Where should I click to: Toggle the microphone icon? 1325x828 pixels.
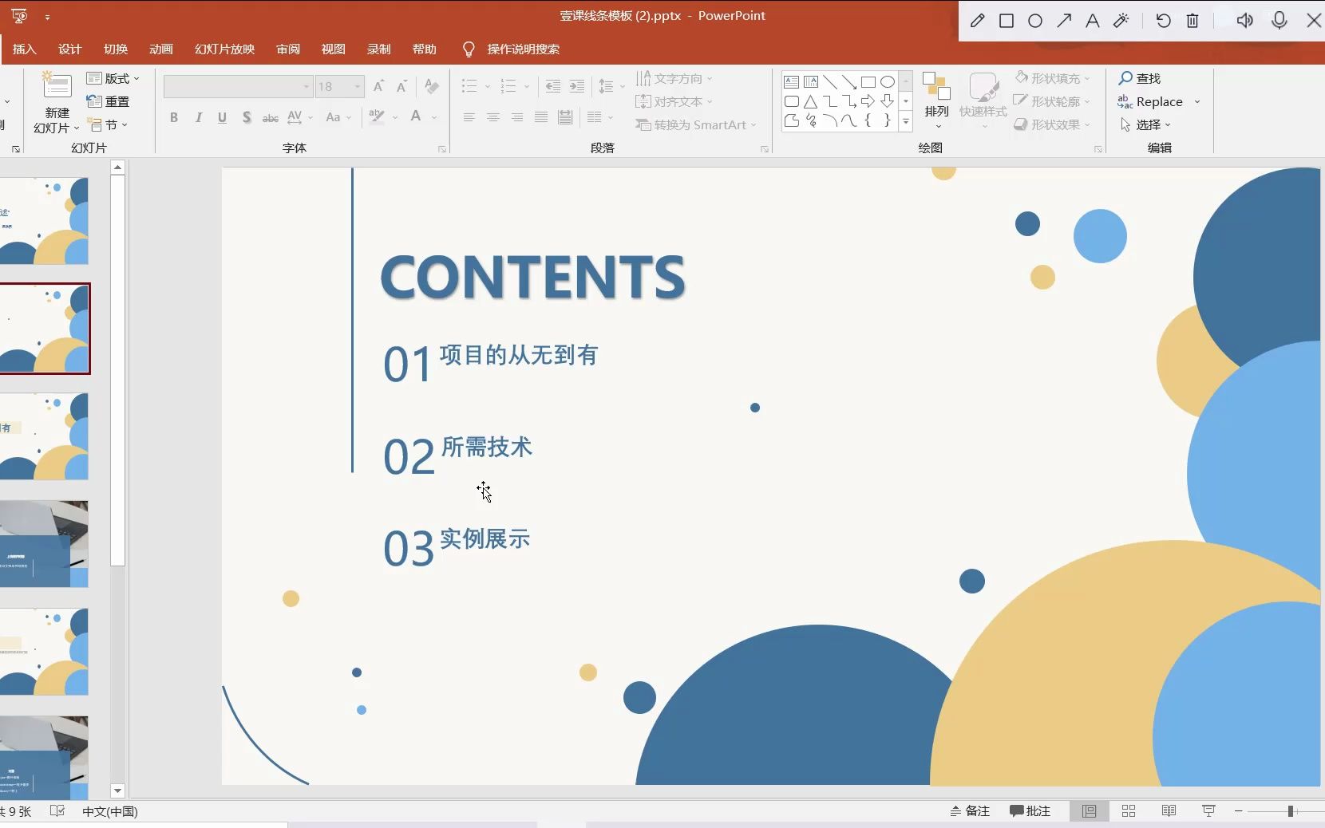[x=1280, y=21]
